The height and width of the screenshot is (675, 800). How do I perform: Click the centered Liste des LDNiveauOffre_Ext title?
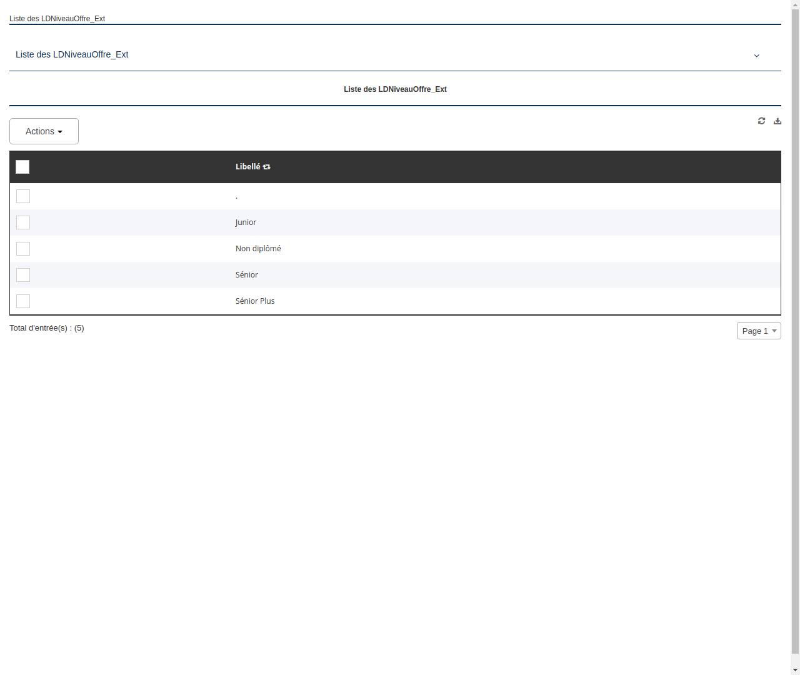[395, 89]
